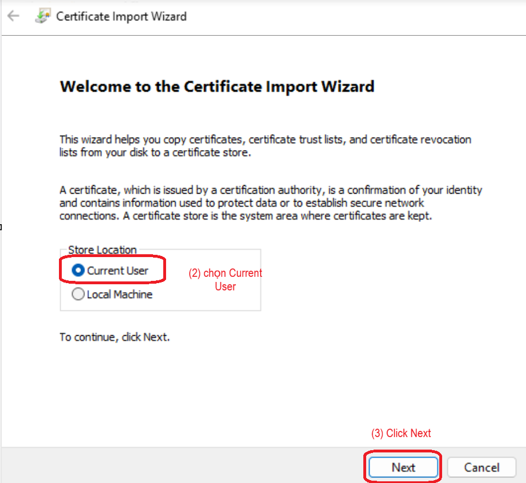Click the paragraph starting 'A certificate, which is issued'
This screenshot has width=526, height=483.
point(270,203)
